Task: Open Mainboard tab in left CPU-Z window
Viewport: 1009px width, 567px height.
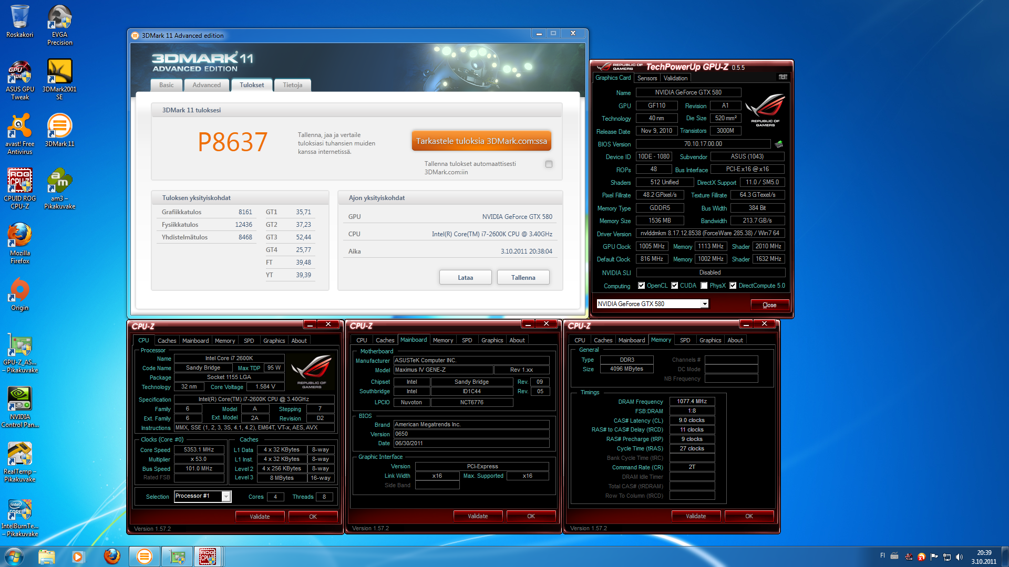Action: [x=195, y=341]
